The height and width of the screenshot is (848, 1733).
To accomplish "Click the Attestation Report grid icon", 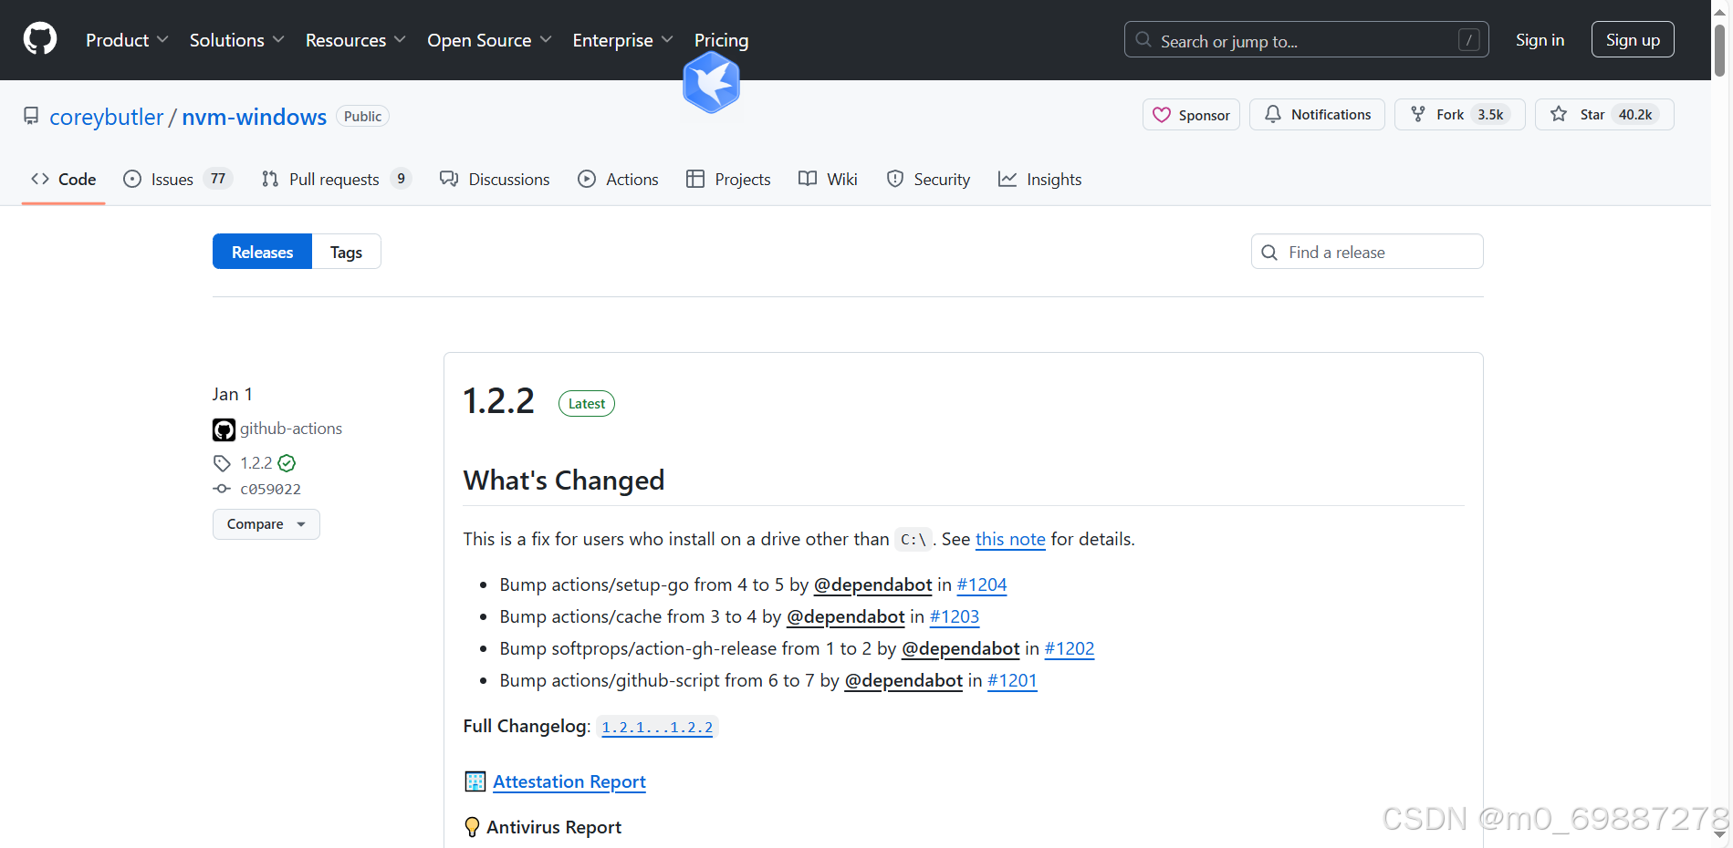I will click(475, 781).
